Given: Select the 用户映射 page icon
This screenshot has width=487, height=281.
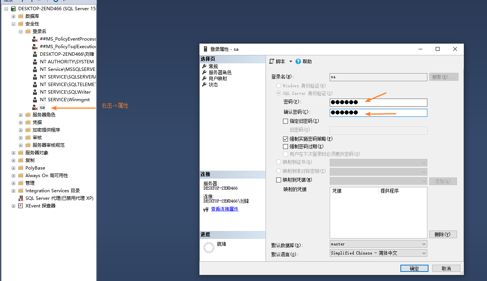Looking at the screenshot, I should (204, 78).
